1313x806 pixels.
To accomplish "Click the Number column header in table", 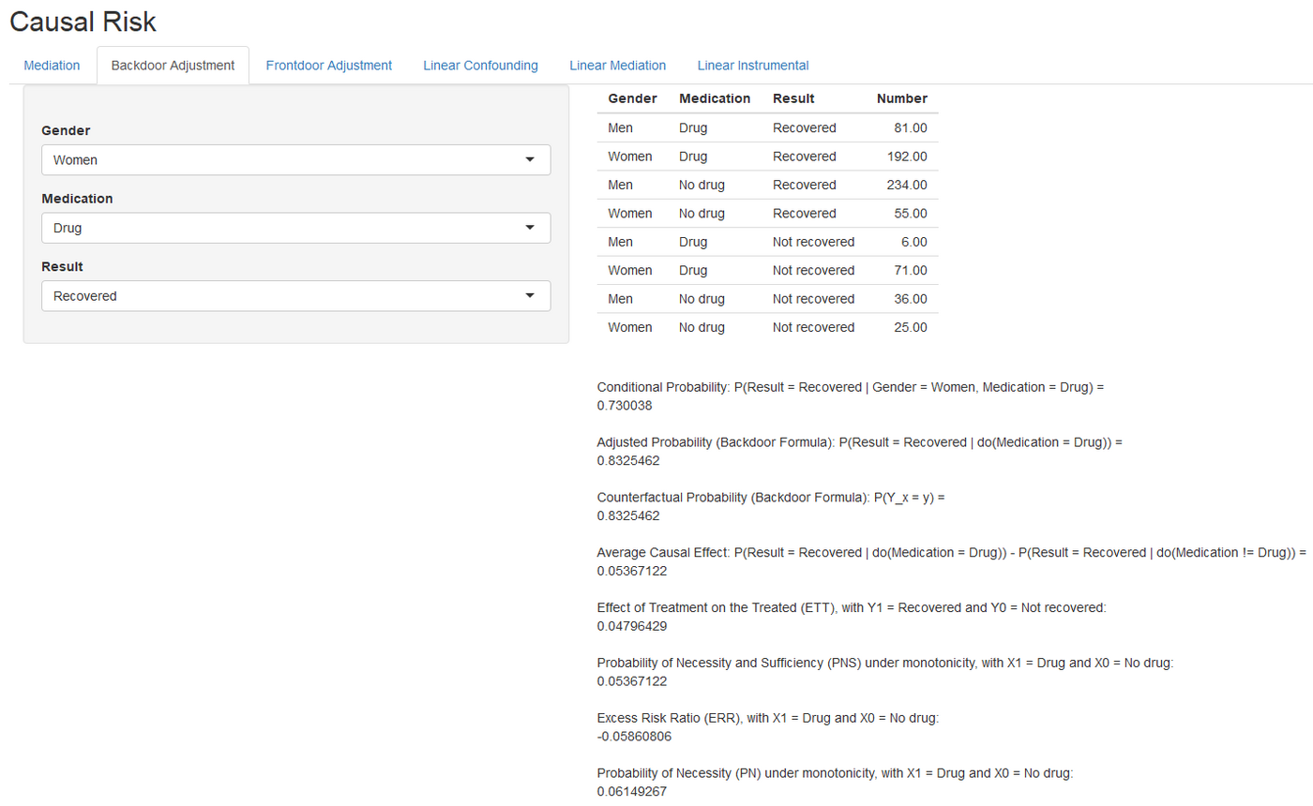I will tap(901, 98).
